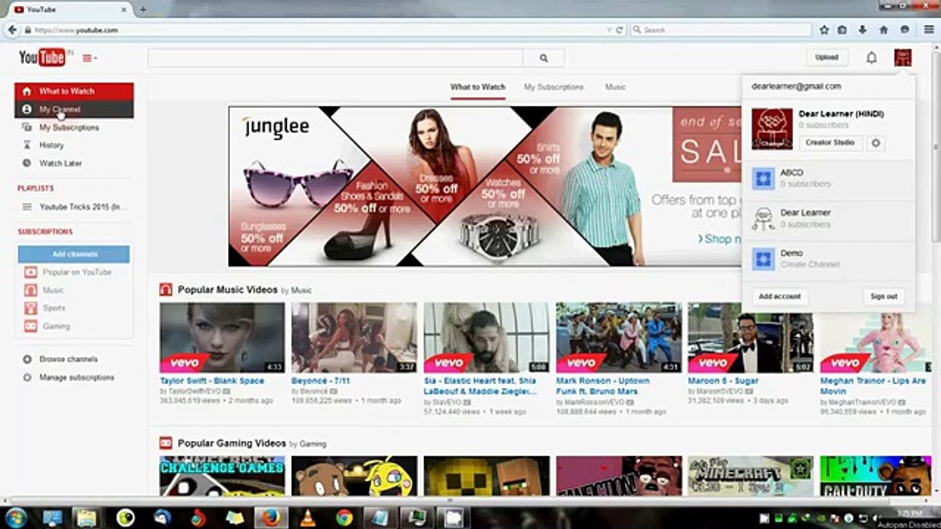
Task: Open the guide menu beside the logo
Action: pyautogui.click(x=89, y=58)
